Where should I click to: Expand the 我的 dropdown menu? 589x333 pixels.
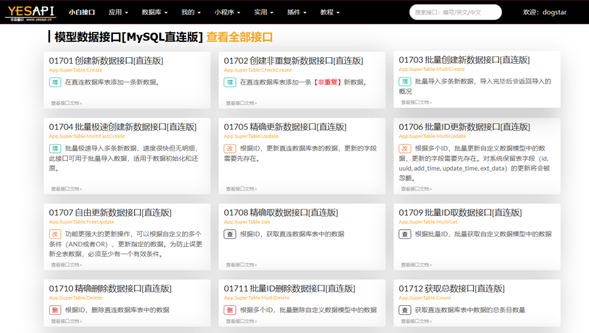pyautogui.click(x=191, y=12)
